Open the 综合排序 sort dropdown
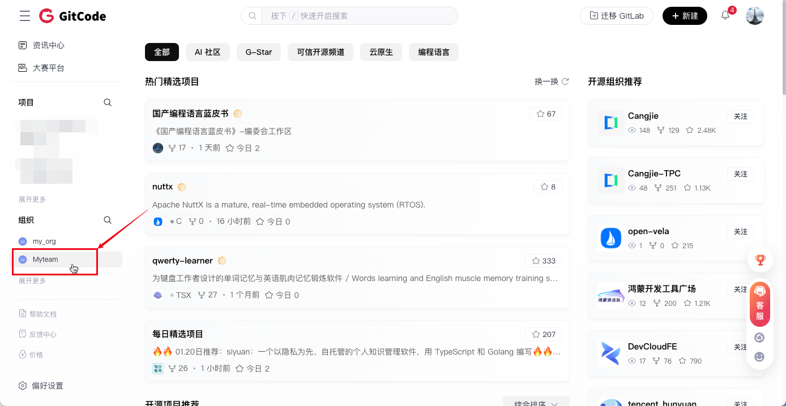 536,403
